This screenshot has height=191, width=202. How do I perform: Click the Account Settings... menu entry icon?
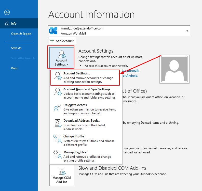[x=58, y=76]
